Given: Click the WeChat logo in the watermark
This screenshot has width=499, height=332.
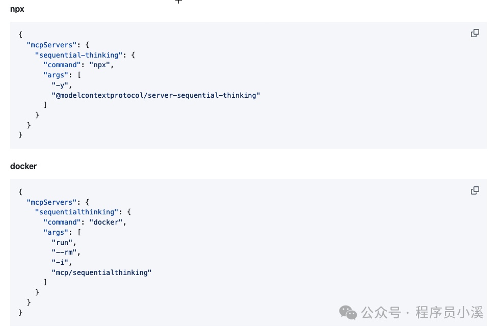Looking at the screenshot, I should click(349, 312).
